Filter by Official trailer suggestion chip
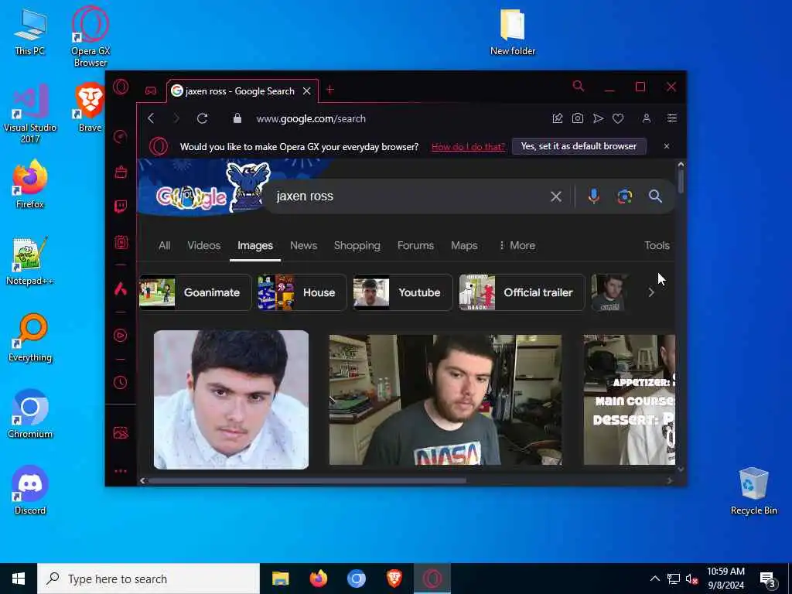Viewport: 792px width, 594px height. 522,292
